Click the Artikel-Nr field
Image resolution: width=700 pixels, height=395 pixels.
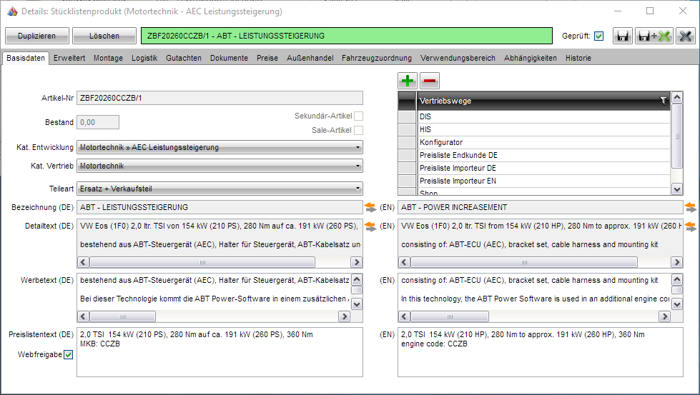pyautogui.click(x=220, y=98)
